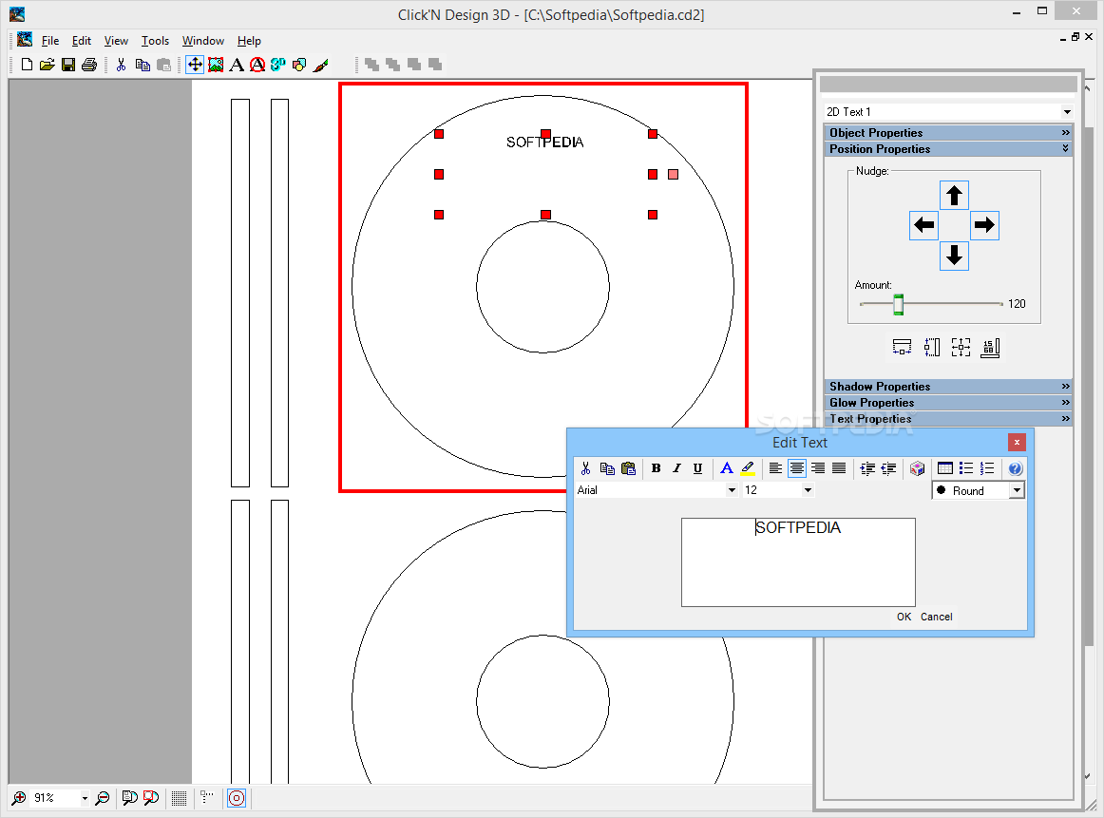Open the Tools menu
This screenshot has width=1104, height=818.
[x=155, y=41]
